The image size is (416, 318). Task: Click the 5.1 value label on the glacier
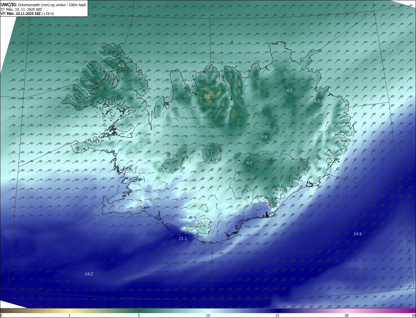tap(210, 153)
